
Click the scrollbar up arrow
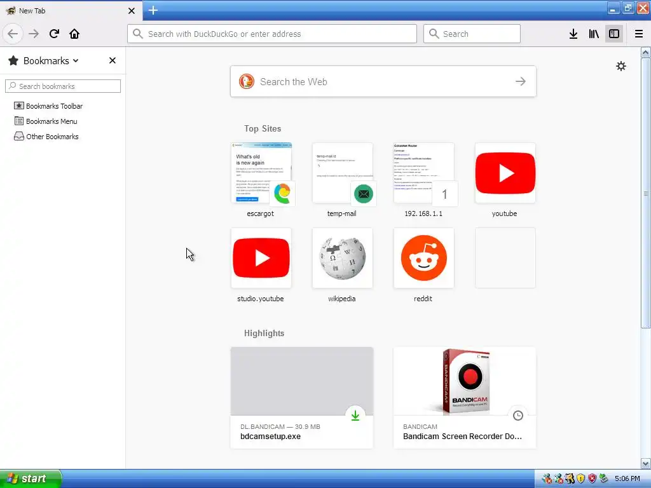click(x=646, y=52)
